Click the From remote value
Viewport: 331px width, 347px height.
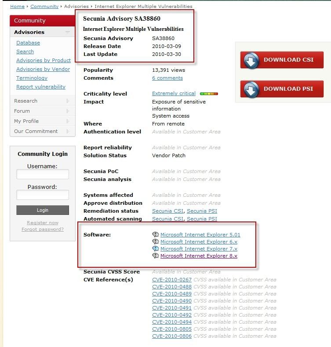pyautogui.click(x=168, y=124)
